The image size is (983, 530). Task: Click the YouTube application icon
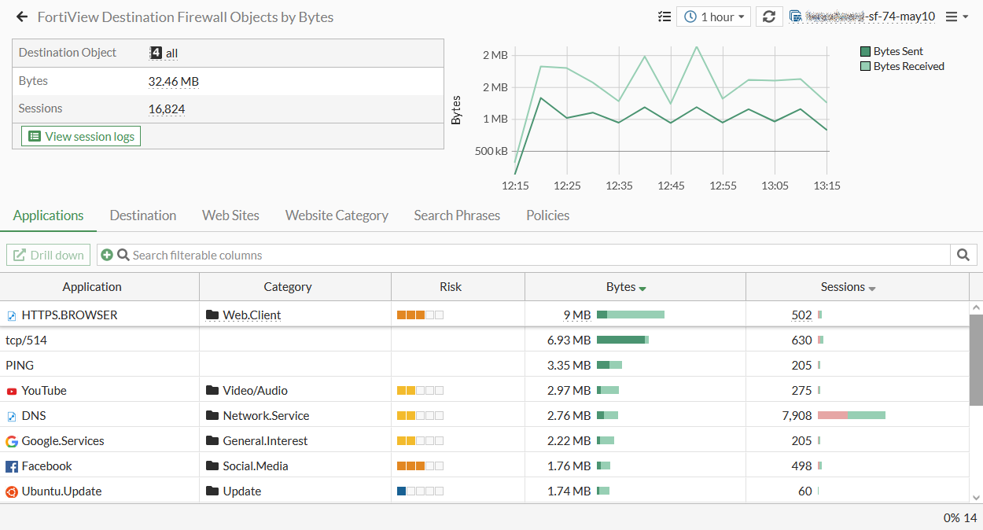(11, 390)
